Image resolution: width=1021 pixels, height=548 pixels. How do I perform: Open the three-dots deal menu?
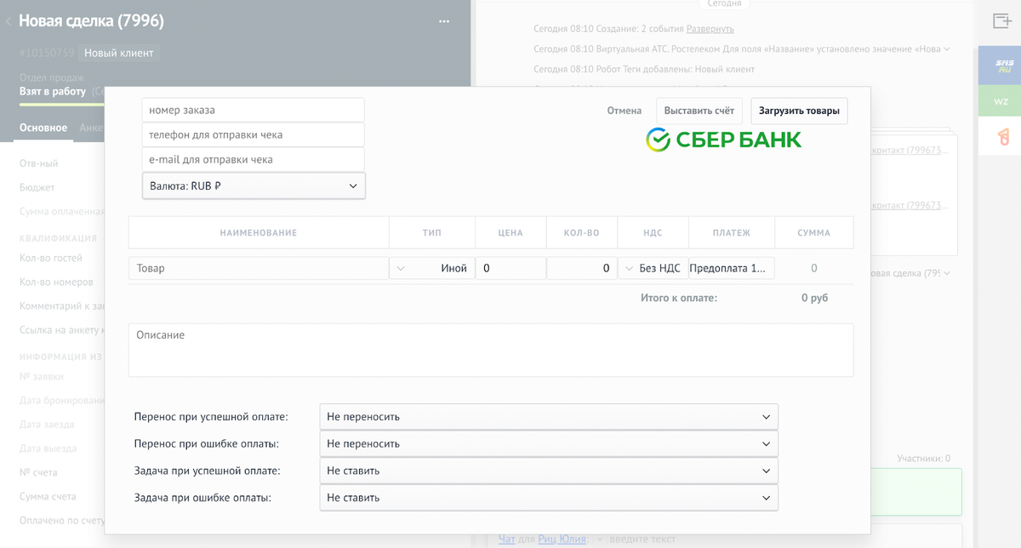[x=444, y=21]
